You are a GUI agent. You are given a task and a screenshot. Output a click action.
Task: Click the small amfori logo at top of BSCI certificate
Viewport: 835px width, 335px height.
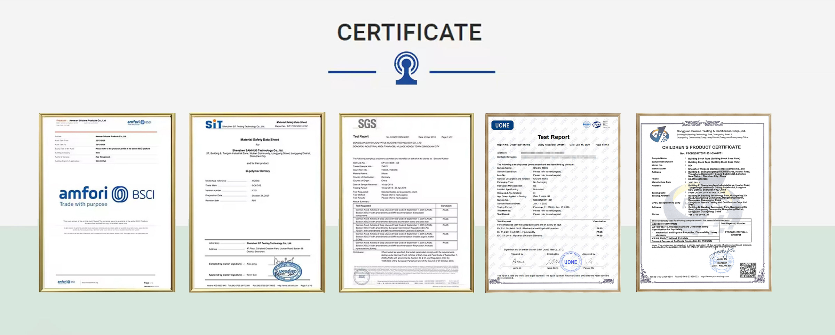[x=139, y=122]
